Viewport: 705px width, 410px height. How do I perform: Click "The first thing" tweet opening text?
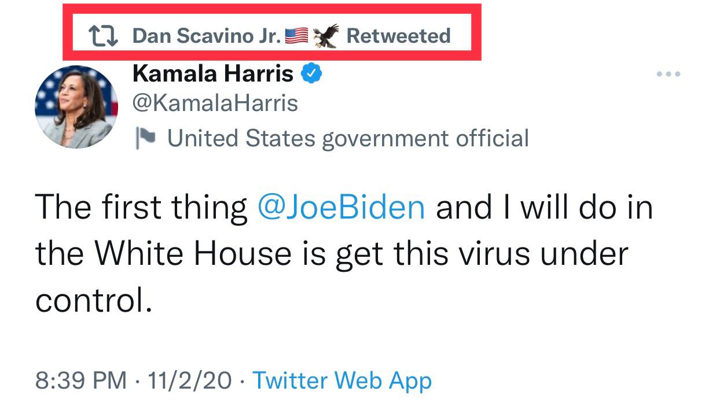point(141,208)
